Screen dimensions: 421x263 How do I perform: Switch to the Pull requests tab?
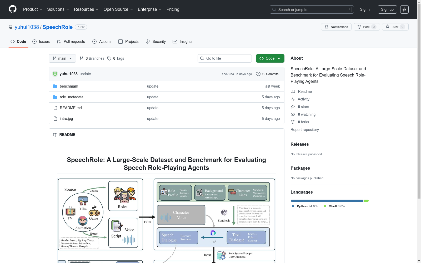click(71, 42)
